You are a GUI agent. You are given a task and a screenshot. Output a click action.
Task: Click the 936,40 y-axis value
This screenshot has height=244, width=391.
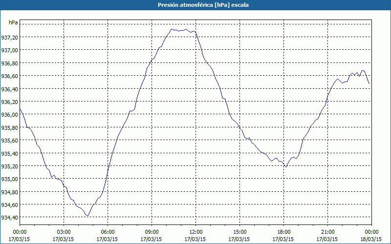[x=9, y=89]
